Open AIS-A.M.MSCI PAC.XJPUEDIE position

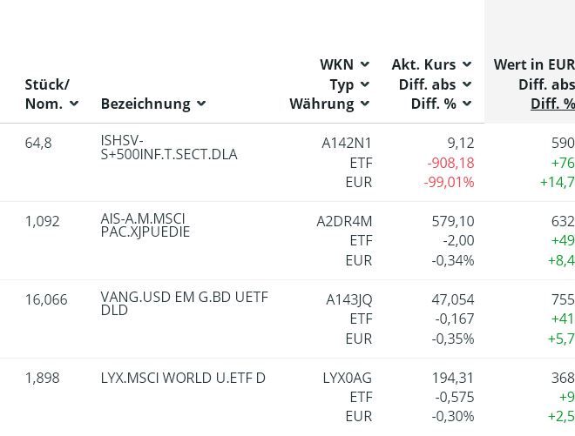[145, 225]
